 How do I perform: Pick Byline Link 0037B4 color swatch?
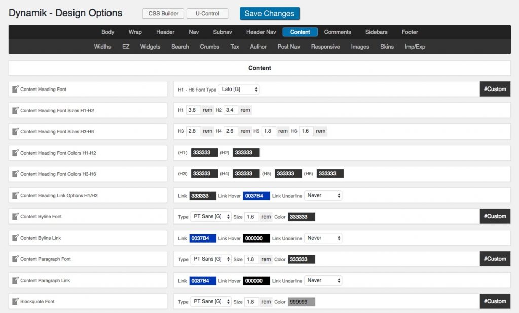tap(203, 238)
